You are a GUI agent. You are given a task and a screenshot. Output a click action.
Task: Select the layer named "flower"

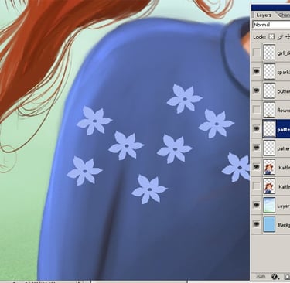click(284, 111)
